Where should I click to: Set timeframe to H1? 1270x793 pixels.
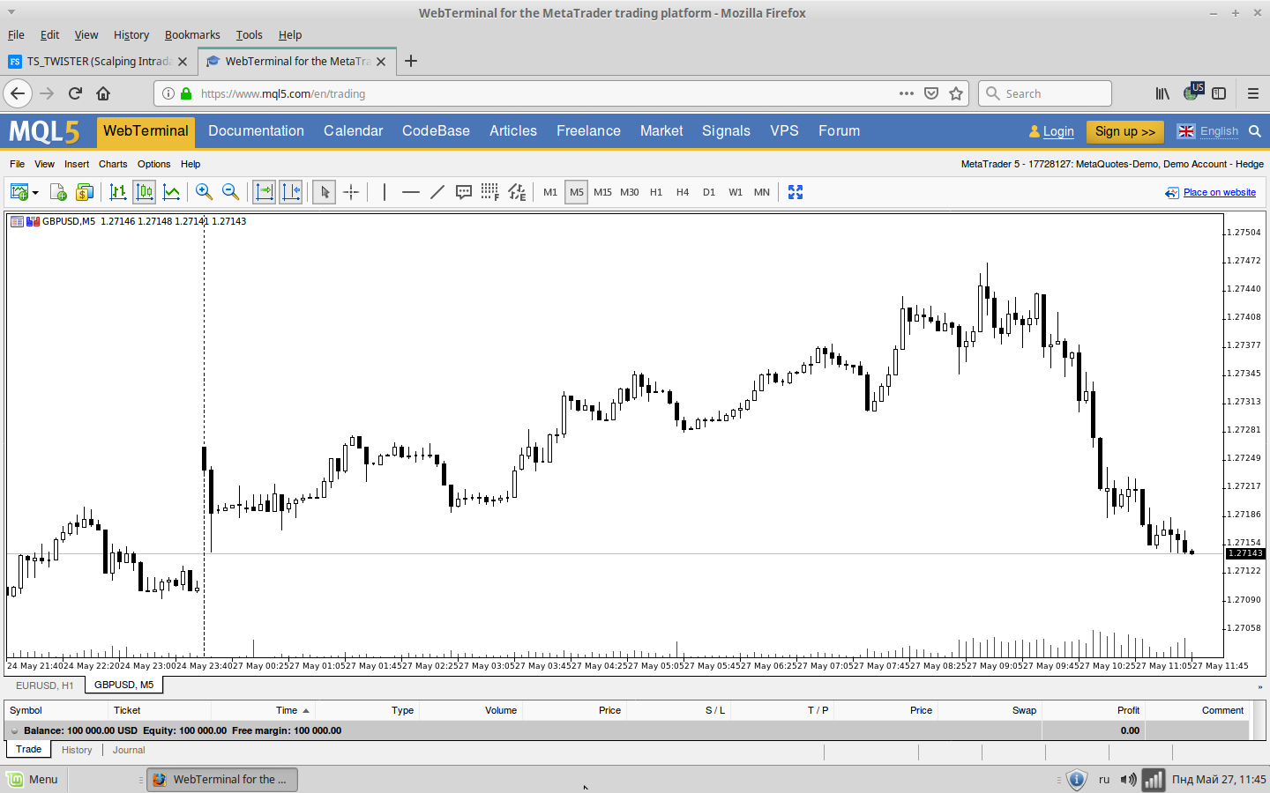(x=656, y=192)
